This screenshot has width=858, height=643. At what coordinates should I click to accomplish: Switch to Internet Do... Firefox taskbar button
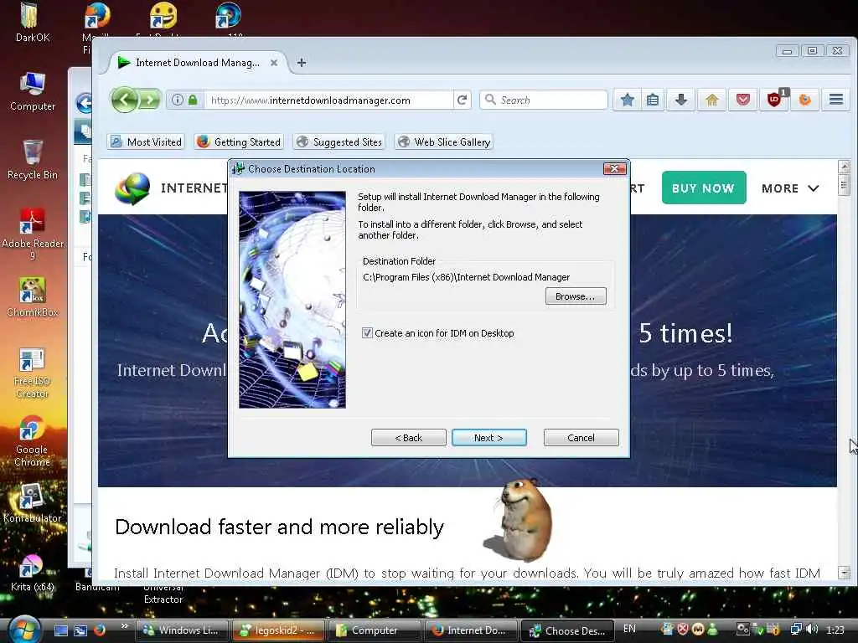[471, 630]
